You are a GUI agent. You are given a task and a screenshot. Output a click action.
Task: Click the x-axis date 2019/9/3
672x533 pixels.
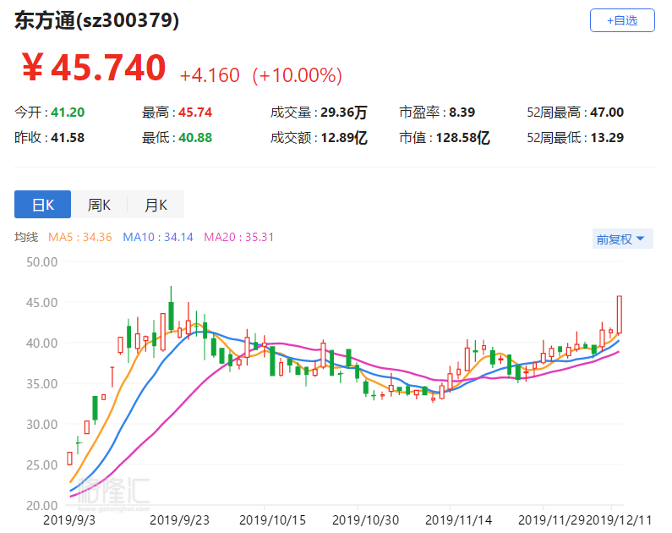[x=69, y=520]
